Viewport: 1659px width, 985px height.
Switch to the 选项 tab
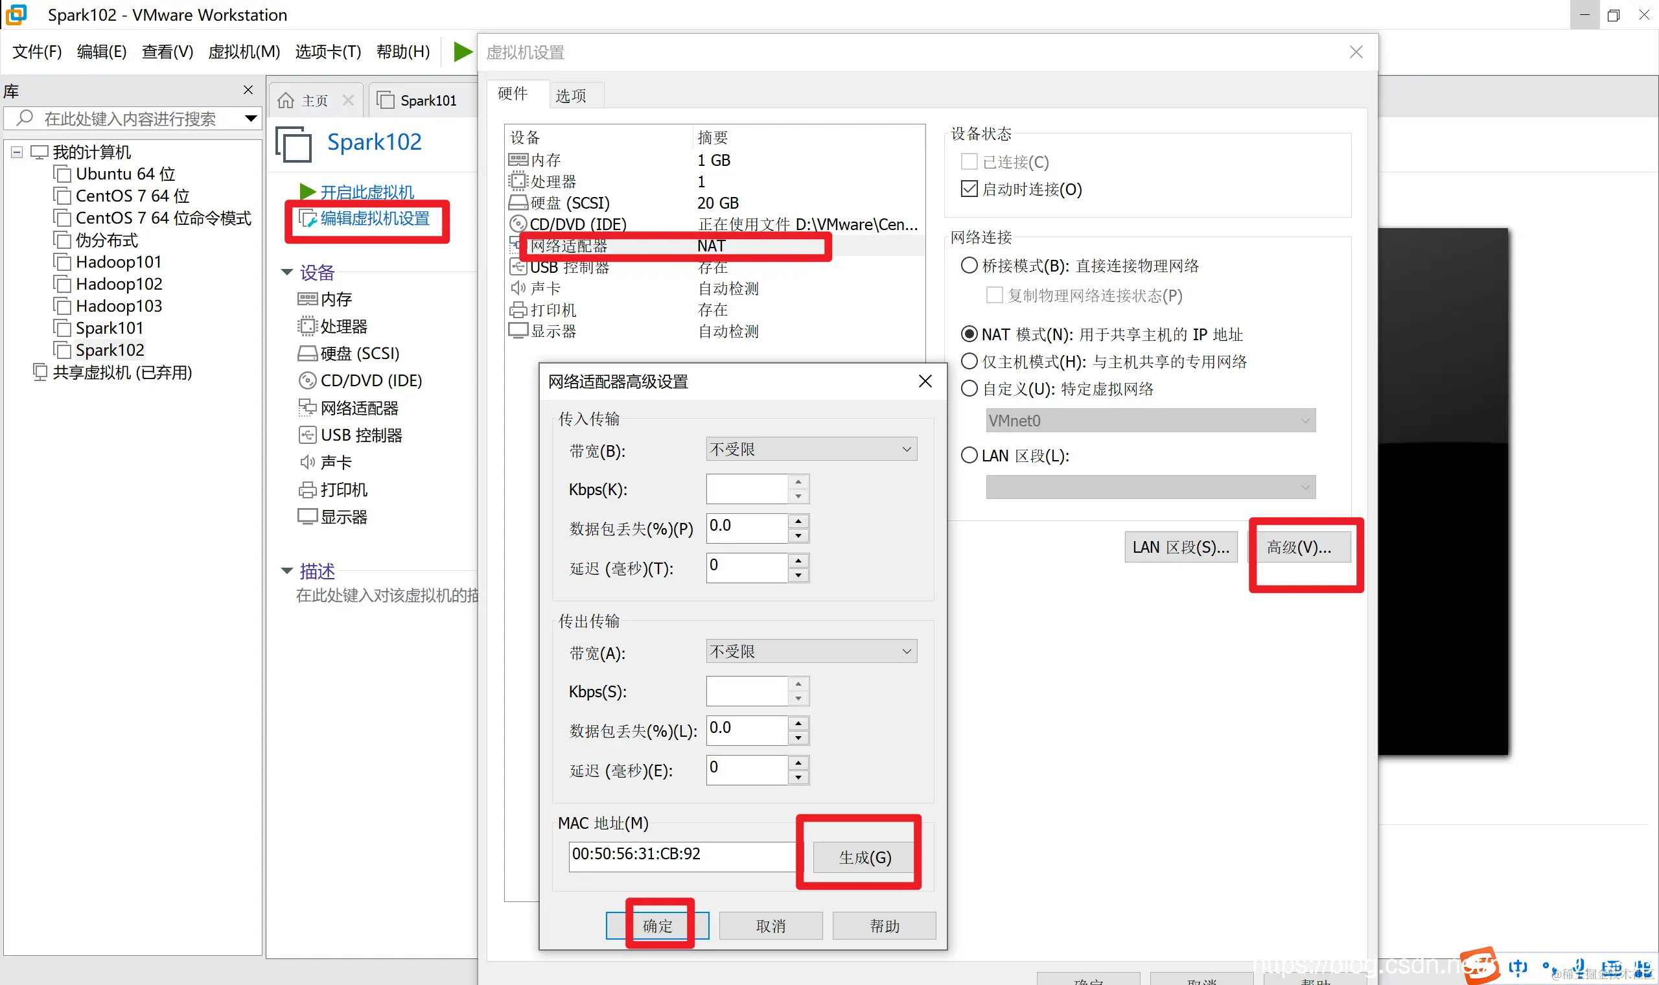tap(571, 95)
